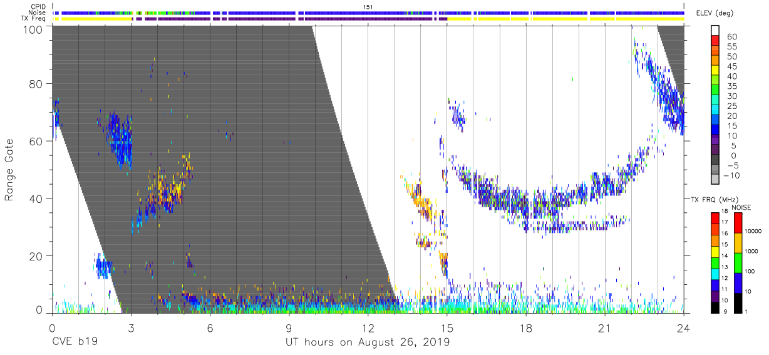Click the Noise row label at top
This screenshot has width=769, height=355.
38,13
